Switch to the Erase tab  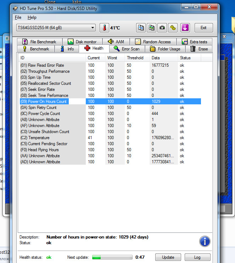pyautogui.click(x=199, y=49)
